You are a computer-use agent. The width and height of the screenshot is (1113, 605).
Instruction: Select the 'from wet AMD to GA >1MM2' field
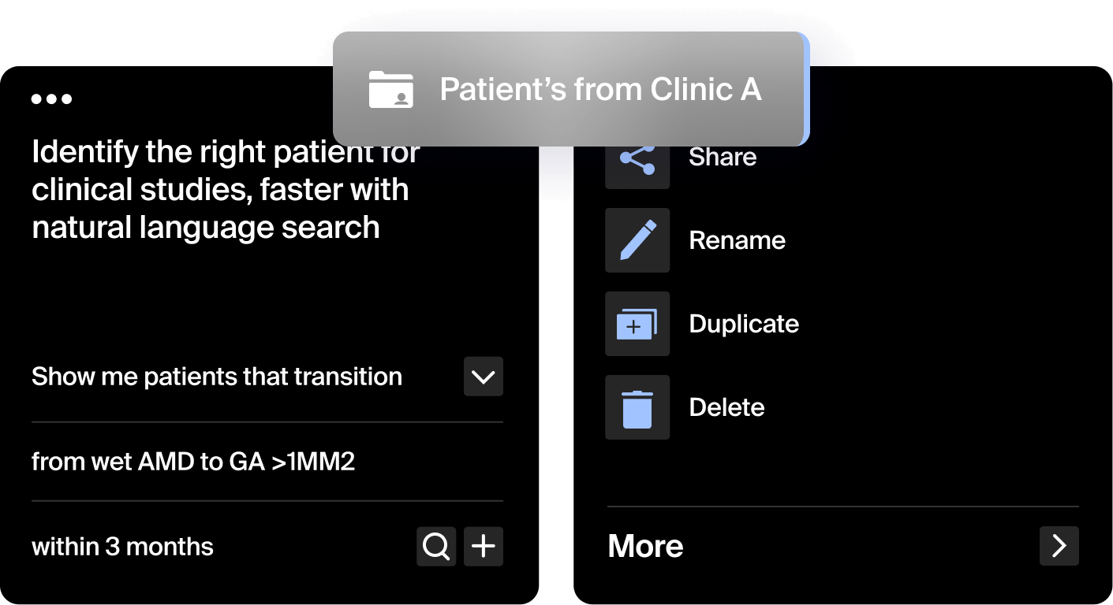192,462
